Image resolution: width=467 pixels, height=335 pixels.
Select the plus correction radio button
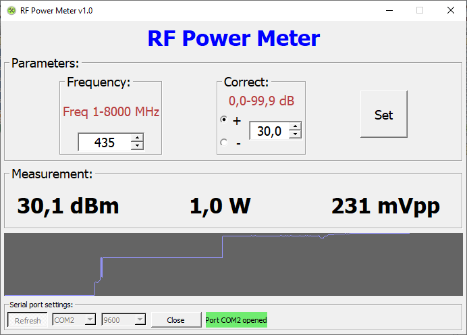pyautogui.click(x=224, y=120)
